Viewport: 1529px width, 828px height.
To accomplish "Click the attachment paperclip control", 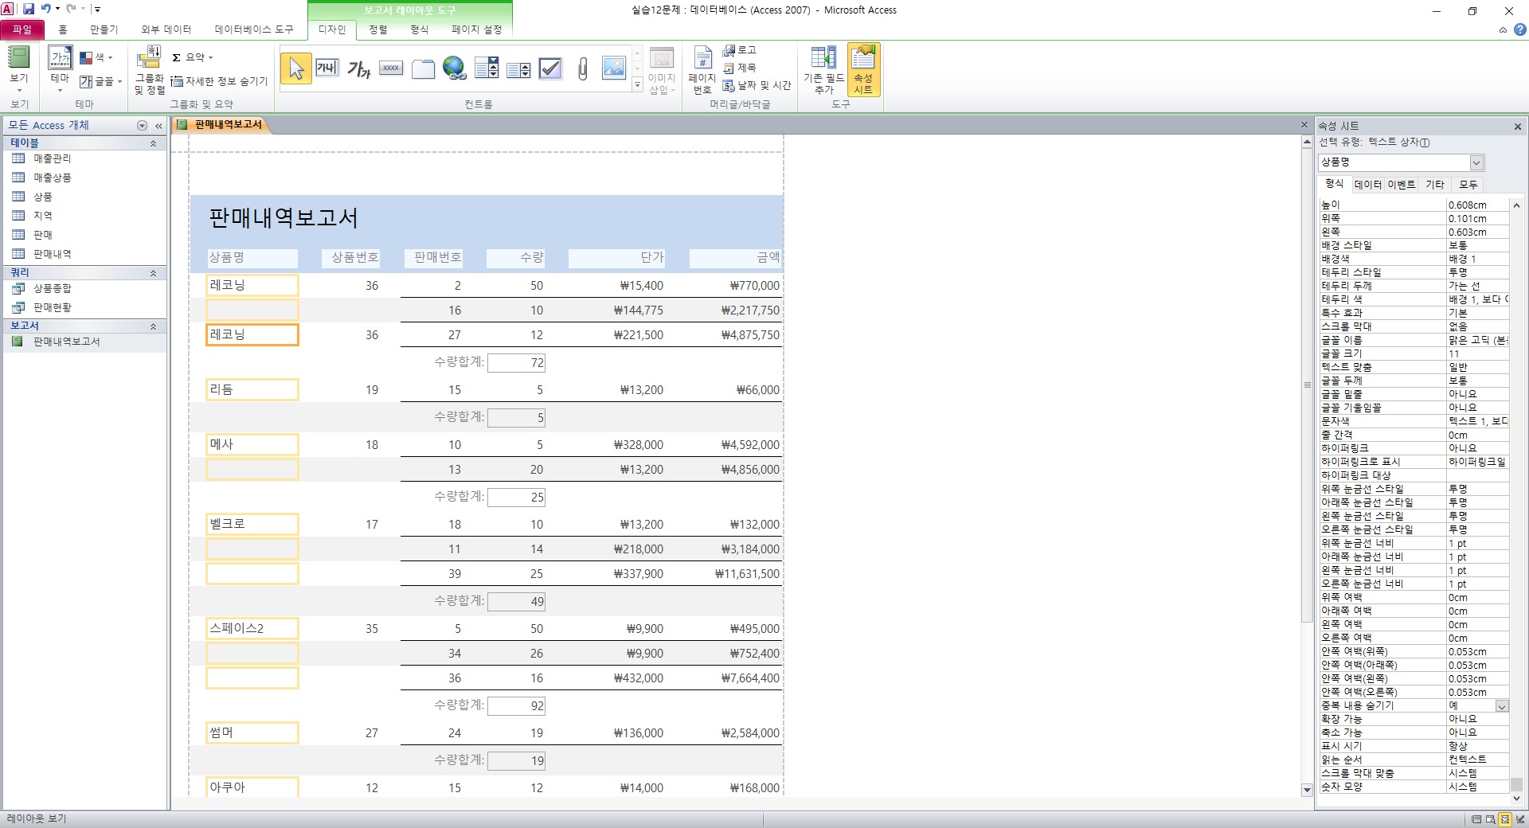I will pyautogui.click(x=582, y=69).
